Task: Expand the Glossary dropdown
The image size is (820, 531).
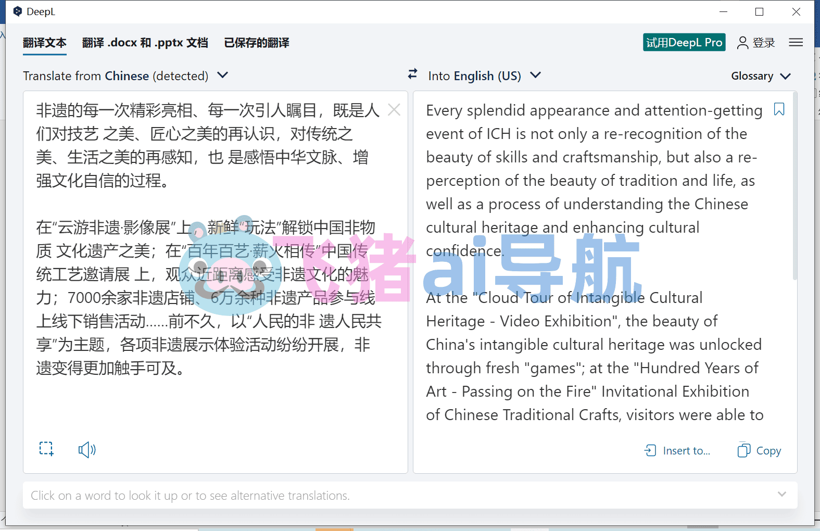Action: coord(761,76)
